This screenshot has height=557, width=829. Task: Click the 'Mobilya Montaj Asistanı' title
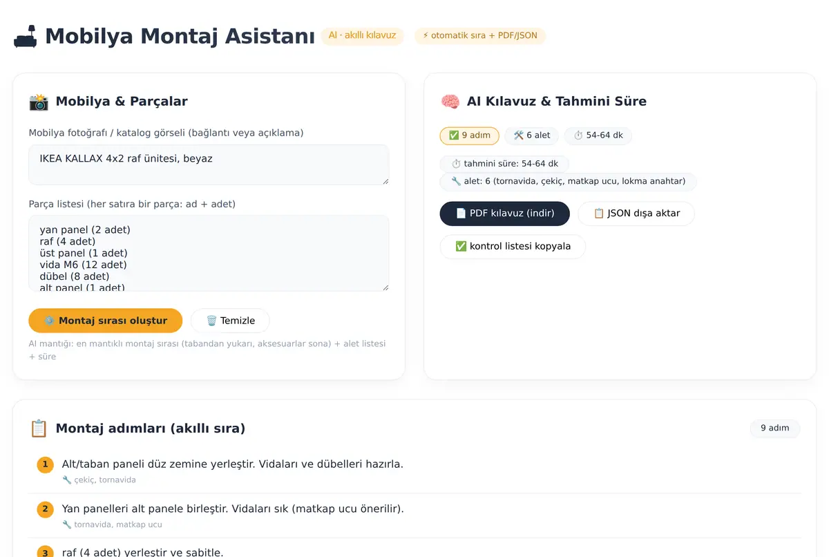coord(180,36)
